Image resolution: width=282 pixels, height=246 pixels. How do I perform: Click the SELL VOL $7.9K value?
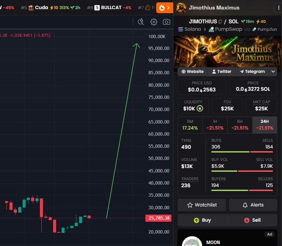(x=267, y=166)
